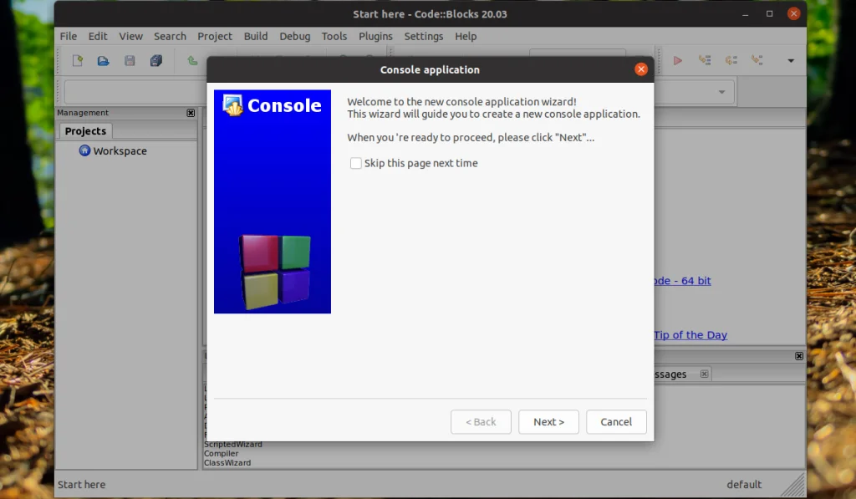The height and width of the screenshot is (499, 856).
Task: Click the default status bar entry
Action: (x=744, y=485)
